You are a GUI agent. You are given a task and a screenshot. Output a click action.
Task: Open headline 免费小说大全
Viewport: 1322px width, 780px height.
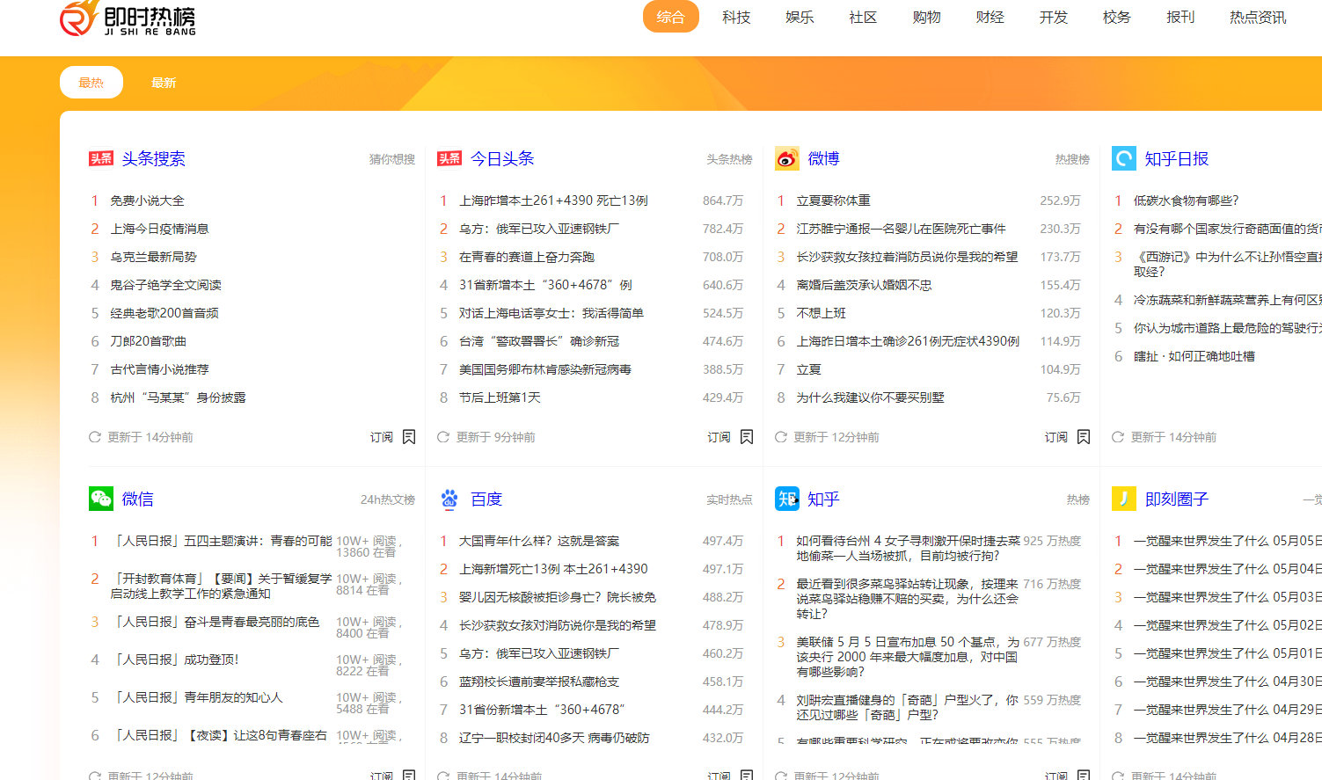[x=147, y=200]
